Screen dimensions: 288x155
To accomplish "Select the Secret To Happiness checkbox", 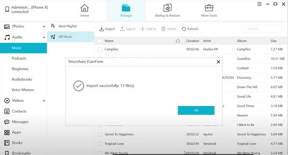I will [x=100, y=135].
